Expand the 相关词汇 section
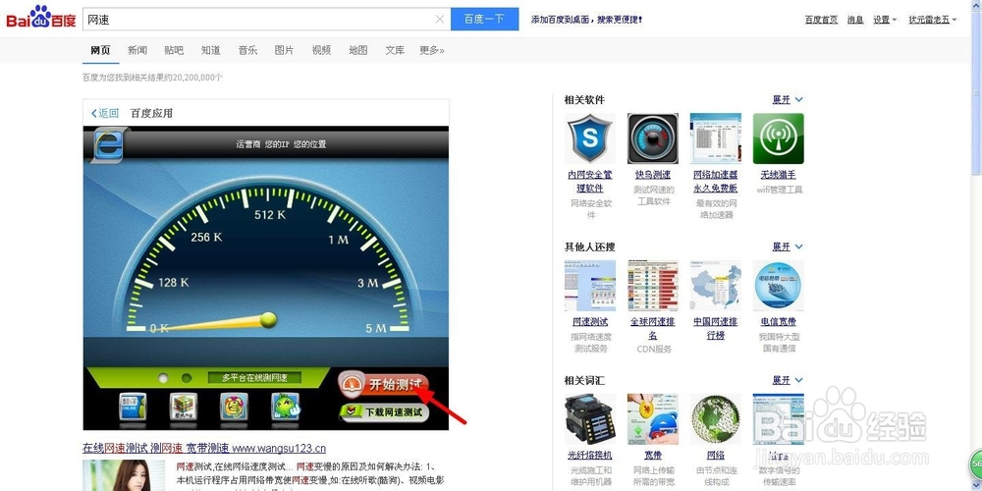Screen dimensions: 982x491 (x=788, y=380)
